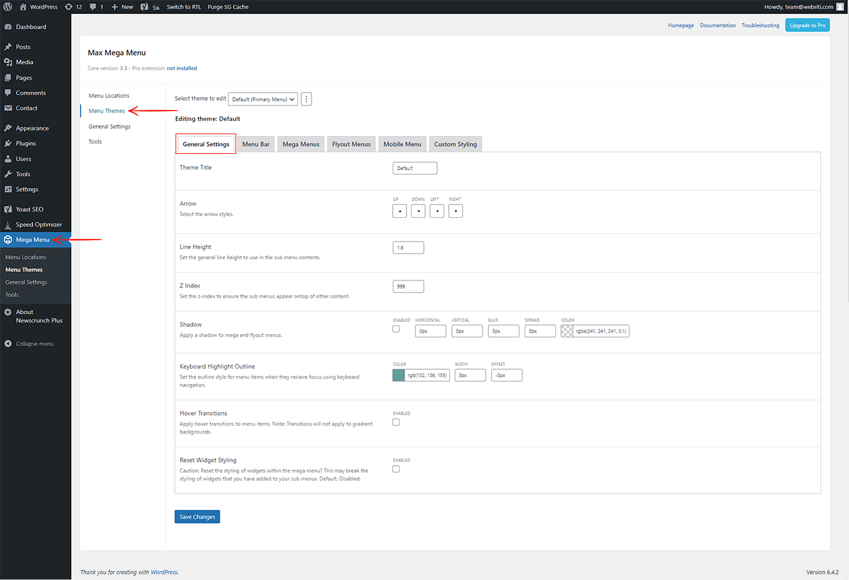Open the updates icon showing 12
Screen dimensions: 849x580
pos(68,6)
